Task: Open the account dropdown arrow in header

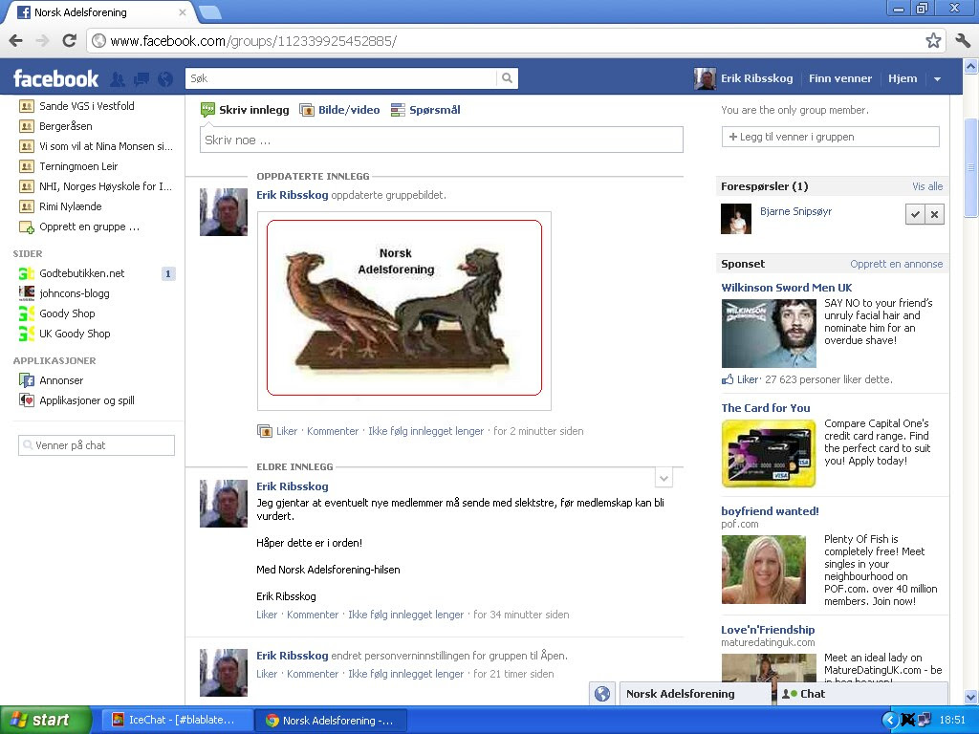Action: click(x=937, y=78)
